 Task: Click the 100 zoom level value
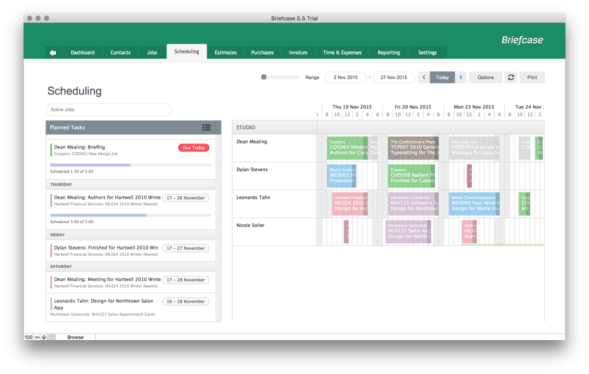pyautogui.click(x=29, y=337)
